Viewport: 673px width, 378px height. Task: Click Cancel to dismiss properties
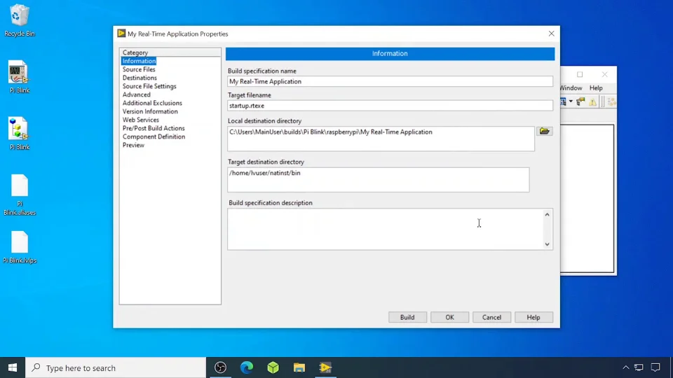(491, 317)
